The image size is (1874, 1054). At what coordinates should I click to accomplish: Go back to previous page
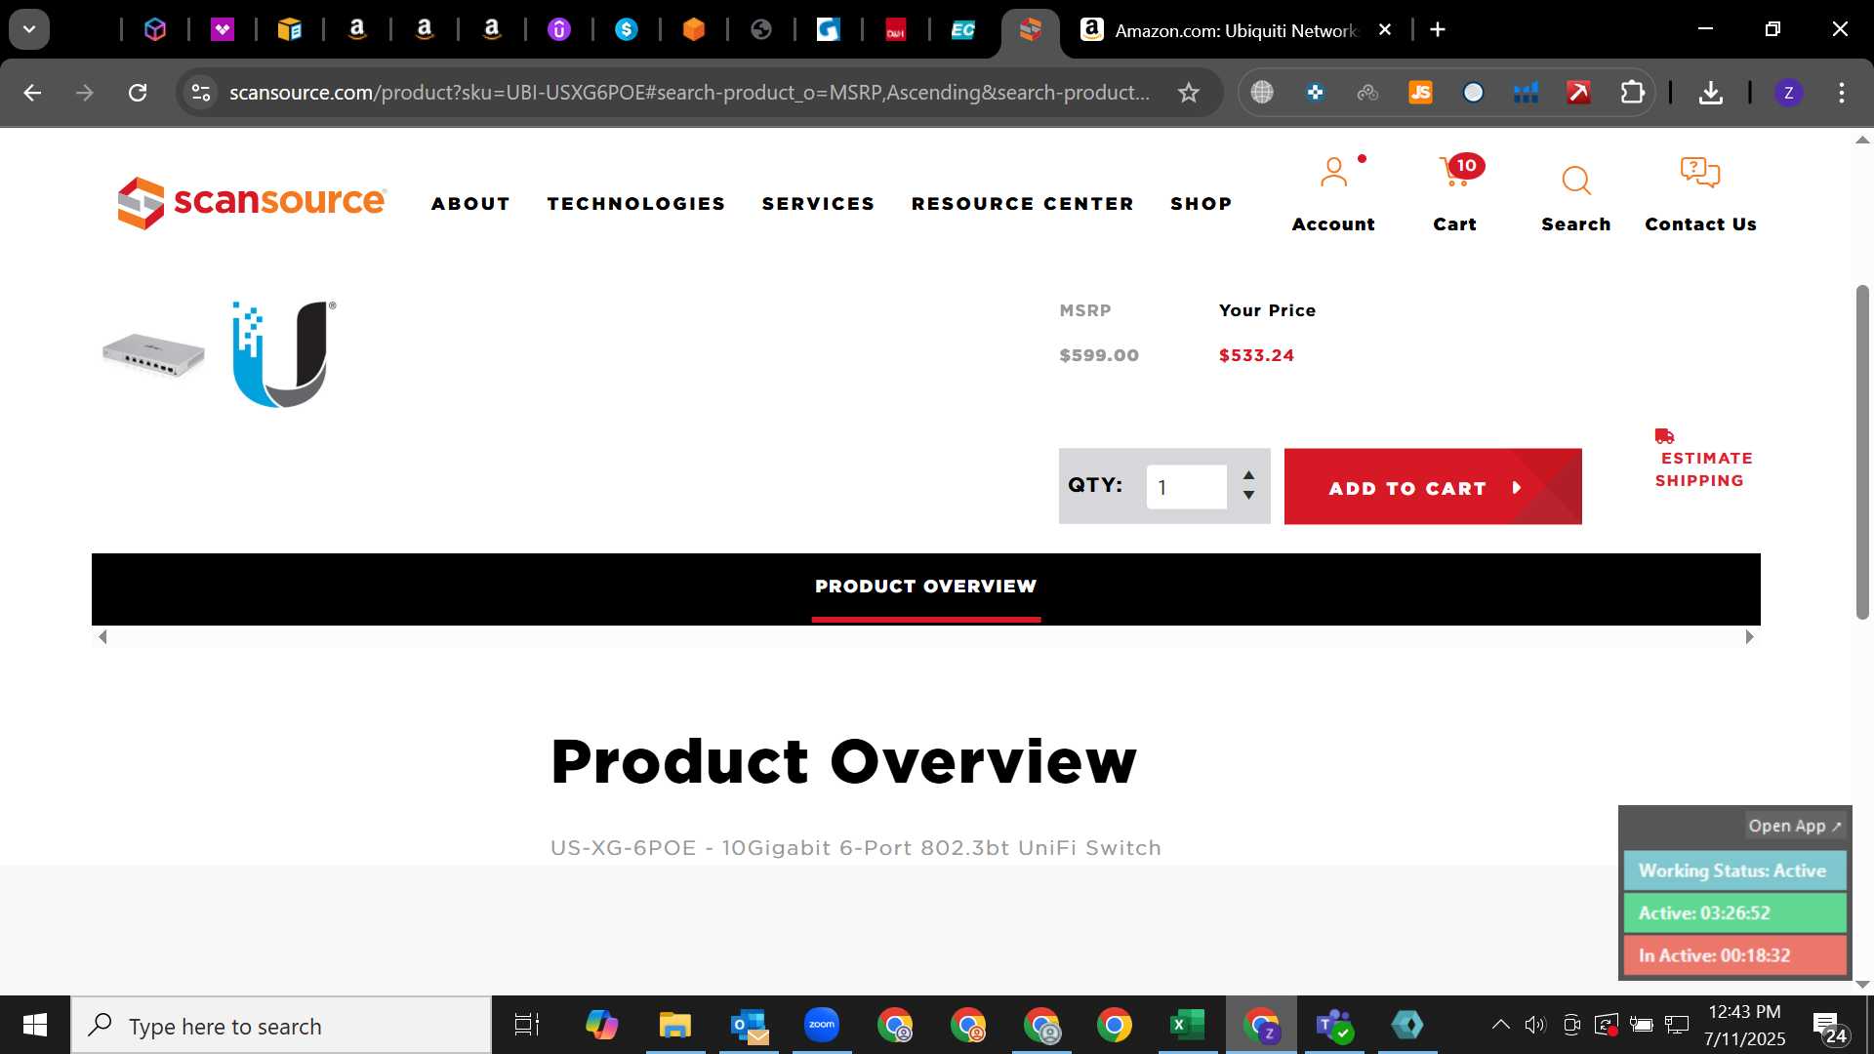coord(32,93)
